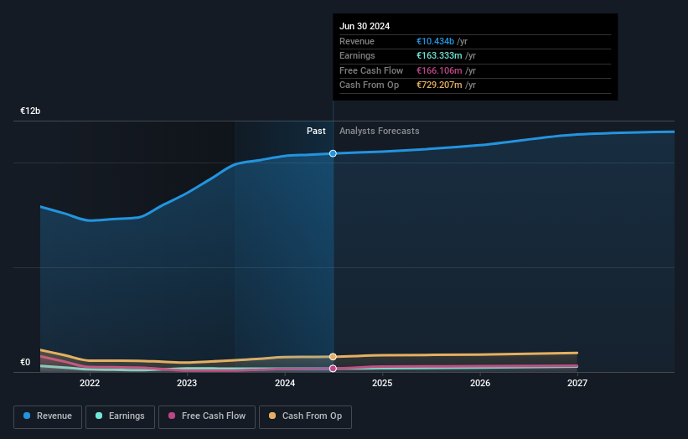Click the €163.333m earnings value in tooltip
688x439 pixels.
[x=439, y=55]
